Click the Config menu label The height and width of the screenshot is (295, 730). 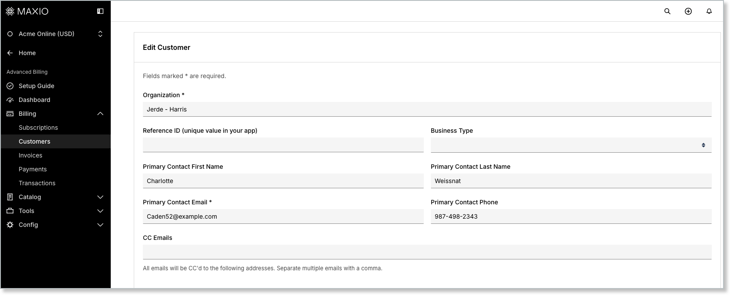coord(28,225)
